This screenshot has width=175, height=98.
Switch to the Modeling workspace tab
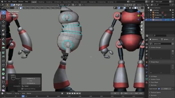pyautogui.click(x=41, y=2)
